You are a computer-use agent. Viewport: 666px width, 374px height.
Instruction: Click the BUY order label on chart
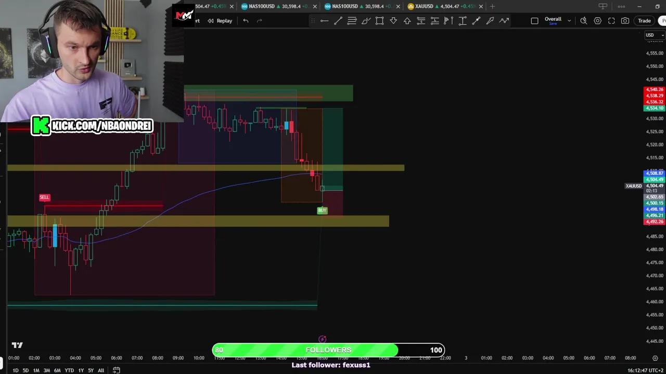click(x=322, y=210)
